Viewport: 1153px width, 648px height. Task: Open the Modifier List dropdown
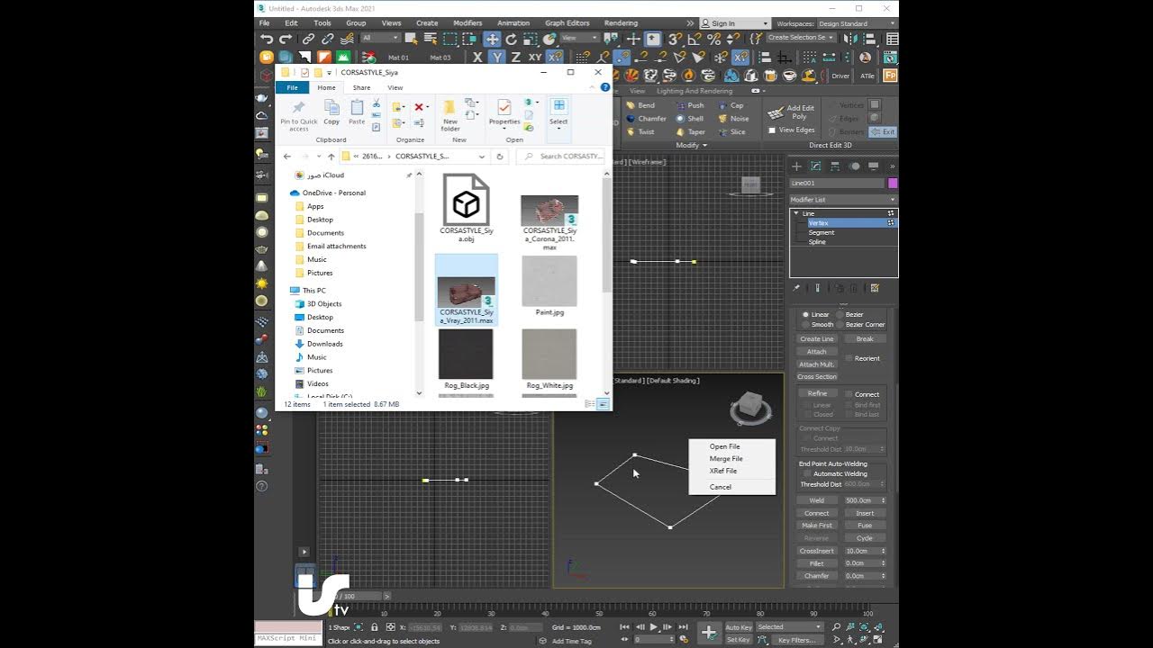pyautogui.click(x=843, y=200)
